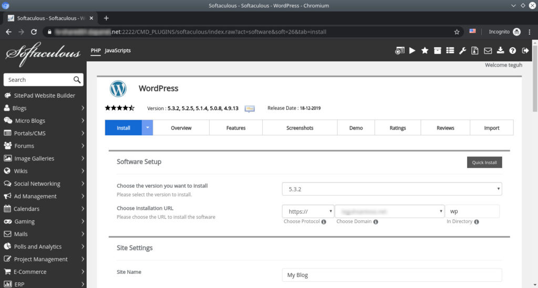This screenshot has height=288, width=538.
Task: Select the PHP scripts tab
Action: point(96,51)
